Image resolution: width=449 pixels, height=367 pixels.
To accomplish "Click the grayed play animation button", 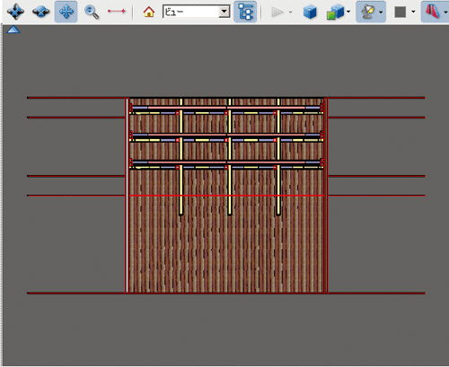I will (x=277, y=12).
